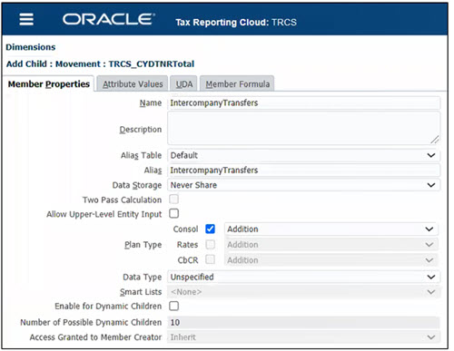Open the Data Storage dropdown
Viewport: 454px width, 351px height.
pyautogui.click(x=303, y=185)
